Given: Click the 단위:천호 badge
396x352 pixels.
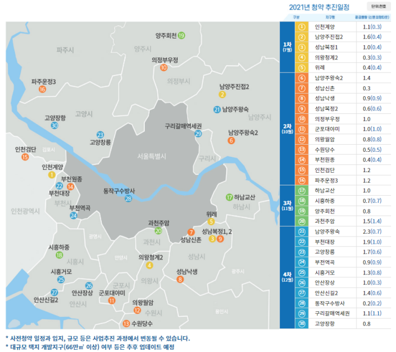Looking at the screenshot, I should click(x=378, y=6).
